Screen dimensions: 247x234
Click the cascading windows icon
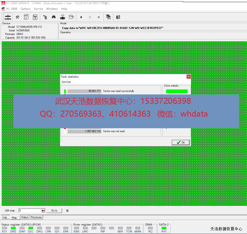coord(108,17)
